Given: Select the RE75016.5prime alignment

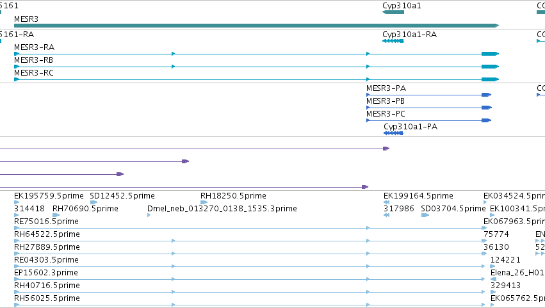Looking at the screenshot, I should point(250,228).
